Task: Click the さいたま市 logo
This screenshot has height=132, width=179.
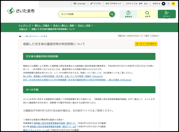Action: [21, 11]
